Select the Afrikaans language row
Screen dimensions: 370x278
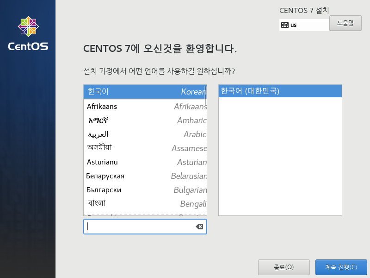pos(145,107)
